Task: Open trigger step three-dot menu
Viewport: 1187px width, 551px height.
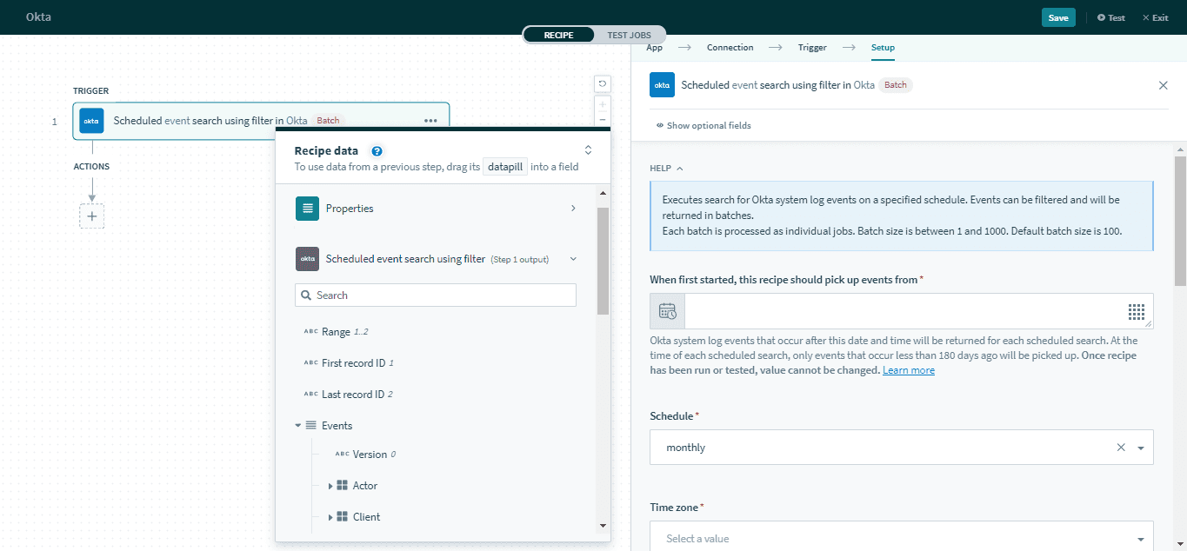Action: pyautogui.click(x=430, y=121)
